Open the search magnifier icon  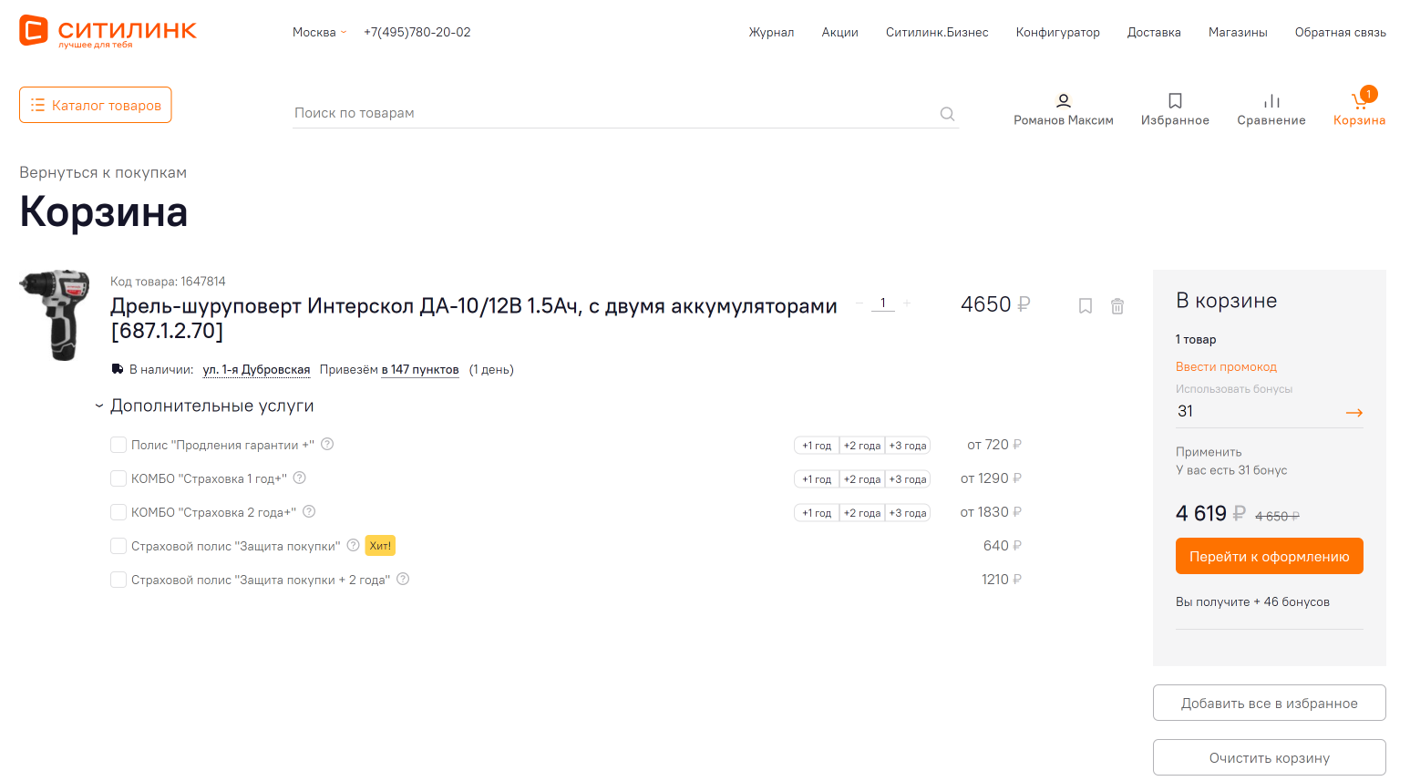[x=947, y=114]
